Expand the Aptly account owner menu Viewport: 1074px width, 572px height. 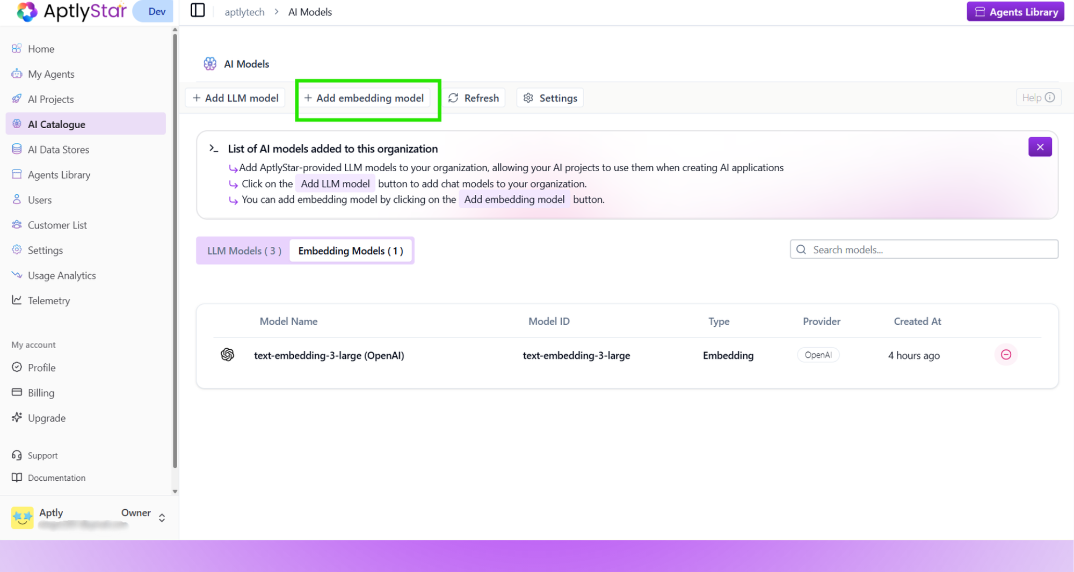[161, 517]
